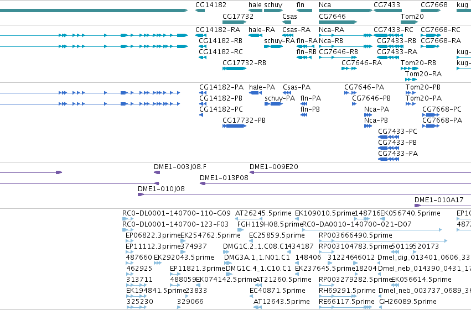The height and width of the screenshot is (310, 471).
Task: Click EST EC25859.5prime
Action: pyautogui.click(x=277, y=235)
